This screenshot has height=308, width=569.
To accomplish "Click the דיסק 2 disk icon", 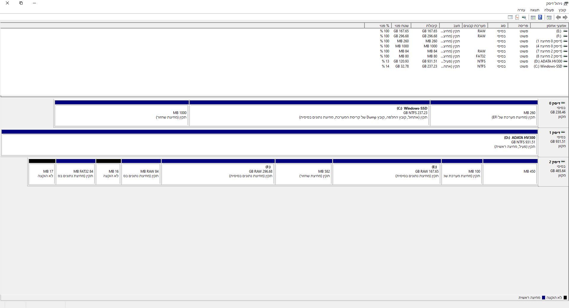I will tap(563, 162).
